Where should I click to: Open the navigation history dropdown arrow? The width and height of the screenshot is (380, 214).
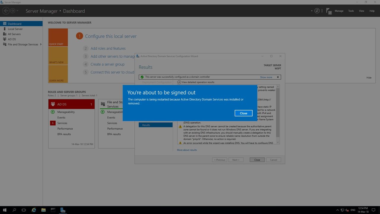click(18, 11)
